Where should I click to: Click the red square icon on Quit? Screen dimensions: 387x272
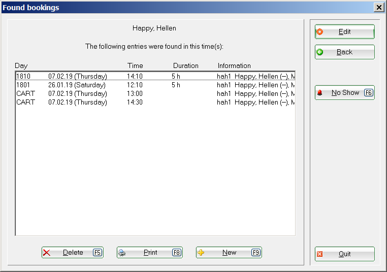coord(319,254)
